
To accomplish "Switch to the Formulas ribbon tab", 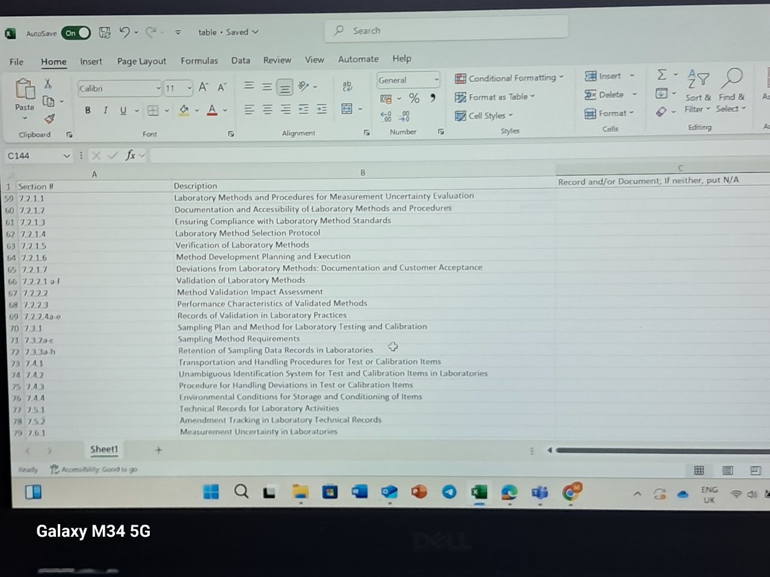I will [199, 60].
